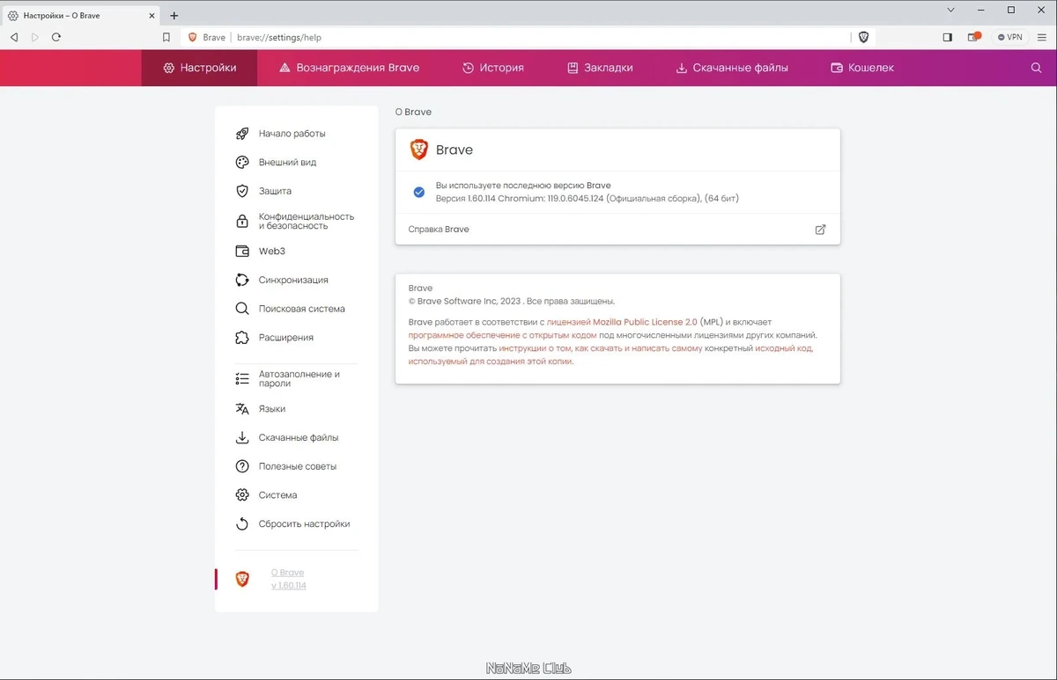The width and height of the screenshot is (1057, 680).
Task: Click reset icon for Сбросить настройки
Action: point(242,524)
